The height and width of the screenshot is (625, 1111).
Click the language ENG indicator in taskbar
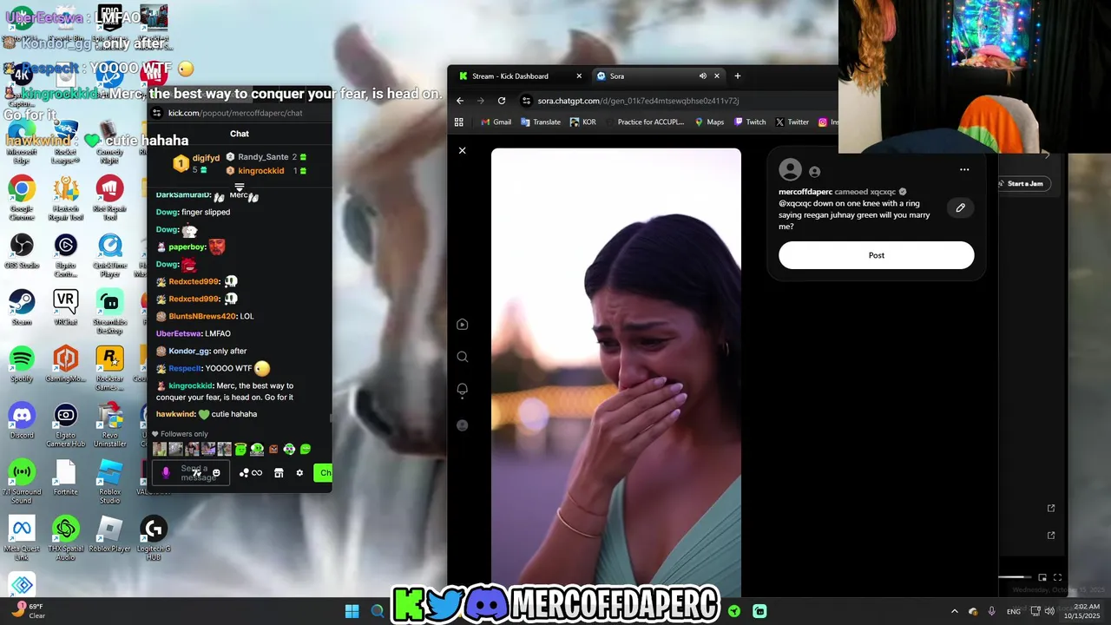(x=1014, y=611)
